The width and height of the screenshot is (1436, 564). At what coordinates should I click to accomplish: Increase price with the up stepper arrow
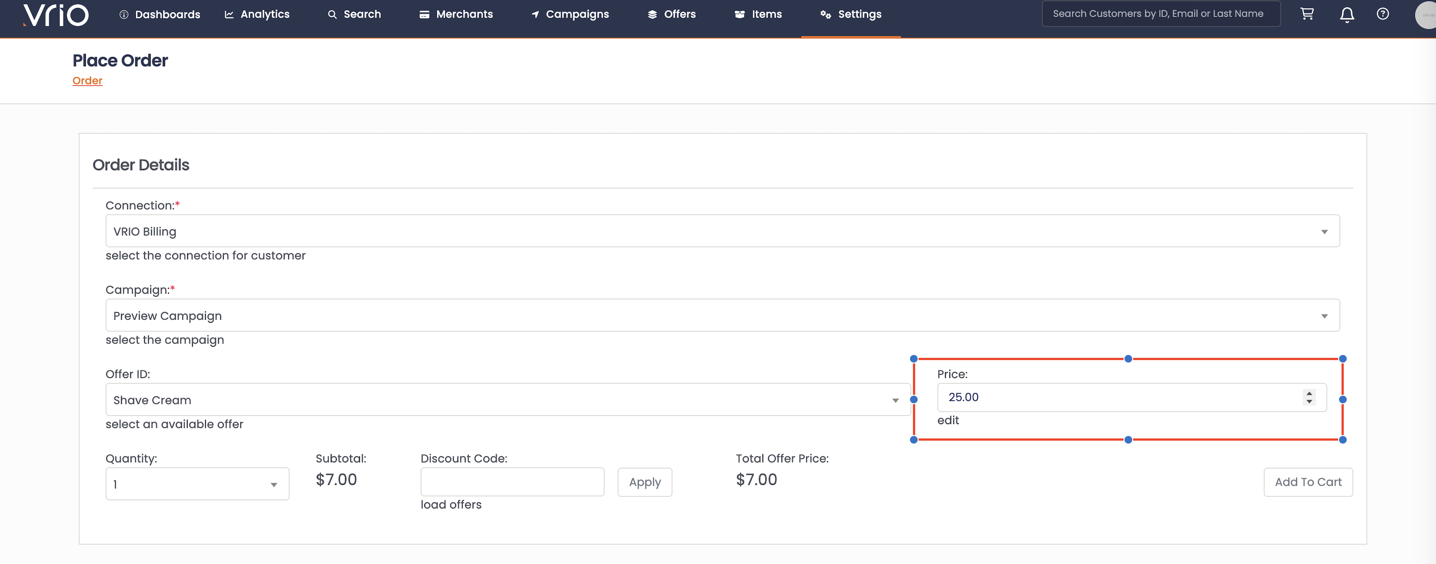click(x=1309, y=393)
